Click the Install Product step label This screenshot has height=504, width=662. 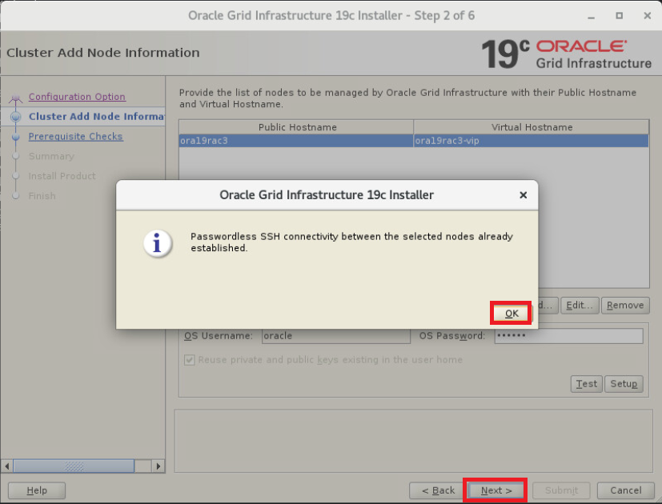[x=62, y=176]
